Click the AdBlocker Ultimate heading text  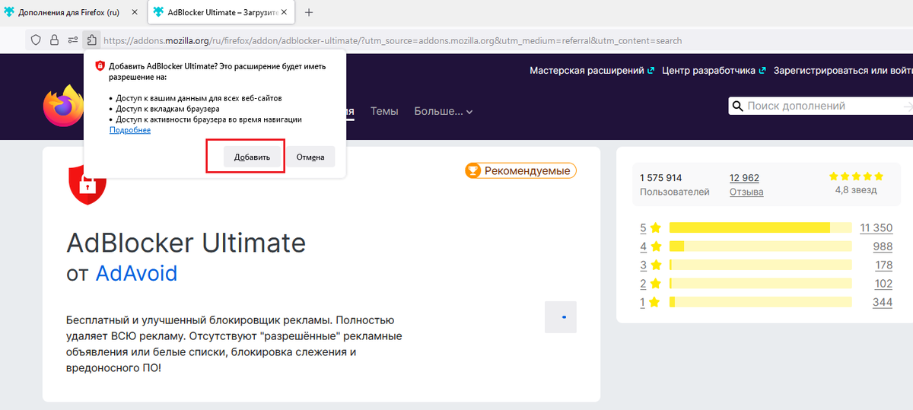point(186,243)
